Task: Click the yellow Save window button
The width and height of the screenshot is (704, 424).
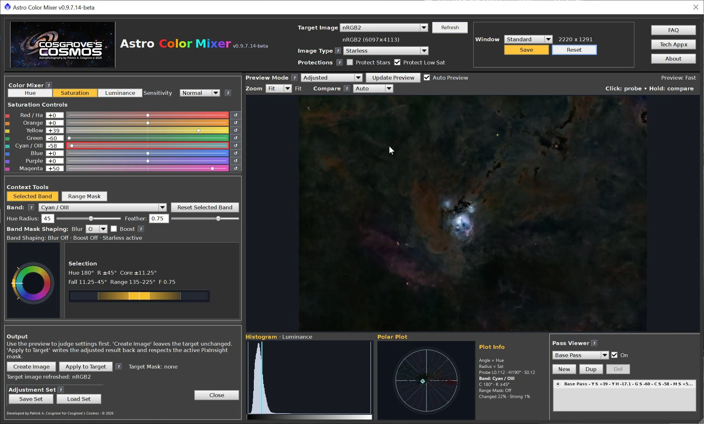Action: click(526, 50)
